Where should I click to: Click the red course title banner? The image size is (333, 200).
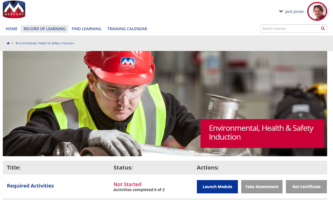click(x=262, y=134)
